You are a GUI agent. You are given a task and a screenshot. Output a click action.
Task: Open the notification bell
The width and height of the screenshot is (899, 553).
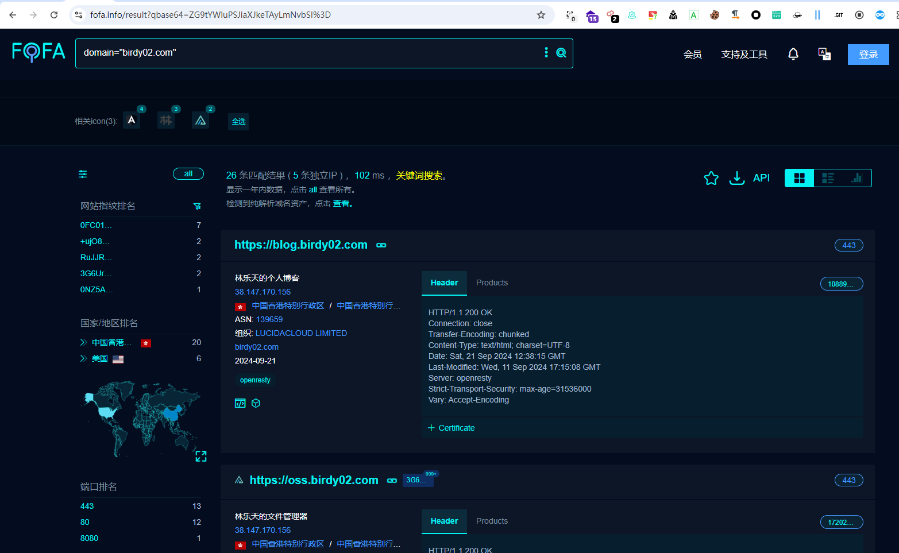pyautogui.click(x=793, y=54)
